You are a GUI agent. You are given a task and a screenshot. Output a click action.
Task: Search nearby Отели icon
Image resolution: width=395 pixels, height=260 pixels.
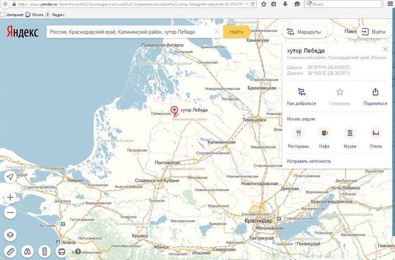[376, 133]
